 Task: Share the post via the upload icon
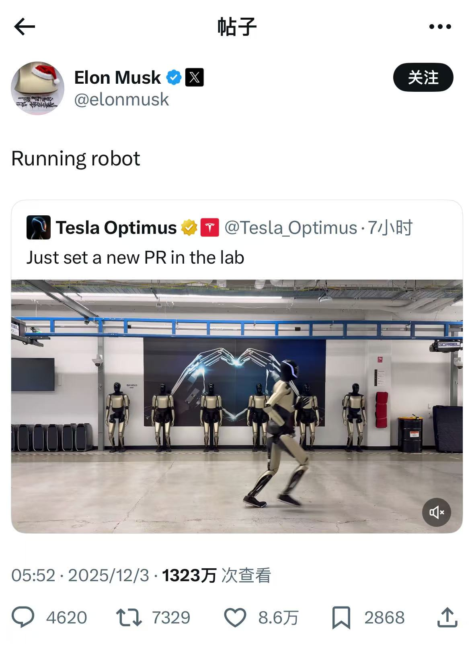[x=447, y=617]
